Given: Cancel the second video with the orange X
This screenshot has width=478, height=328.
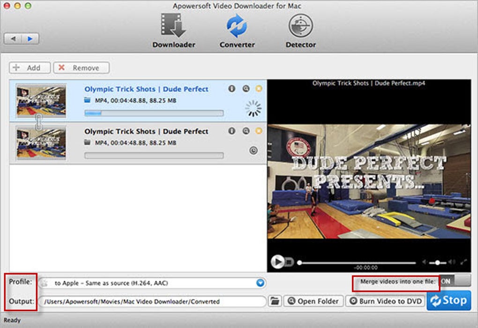Looking at the screenshot, I should coord(259,131).
